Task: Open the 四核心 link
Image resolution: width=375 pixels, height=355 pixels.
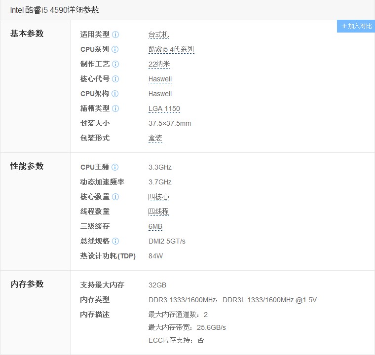Action: click(158, 197)
